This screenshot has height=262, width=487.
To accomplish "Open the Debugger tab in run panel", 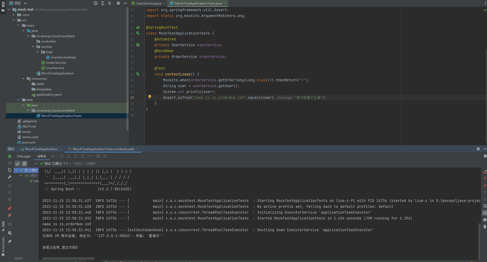I will 24,156.
